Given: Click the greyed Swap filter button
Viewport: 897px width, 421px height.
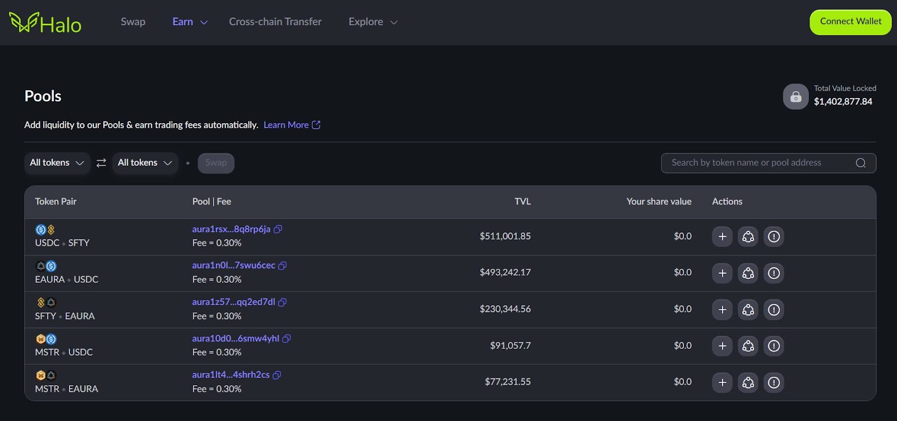Looking at the screenshot, I should click(216, 163).
